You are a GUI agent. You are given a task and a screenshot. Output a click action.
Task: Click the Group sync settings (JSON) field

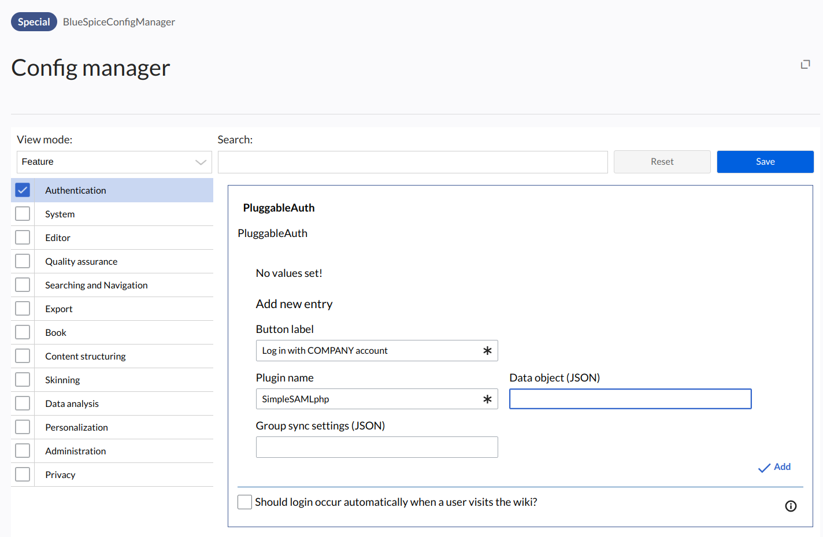click(377, 447)
